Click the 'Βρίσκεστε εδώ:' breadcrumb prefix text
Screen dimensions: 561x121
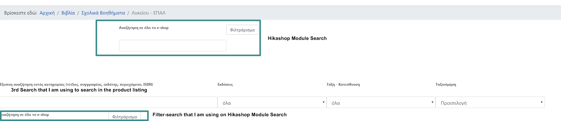click(x=21, y=13)
